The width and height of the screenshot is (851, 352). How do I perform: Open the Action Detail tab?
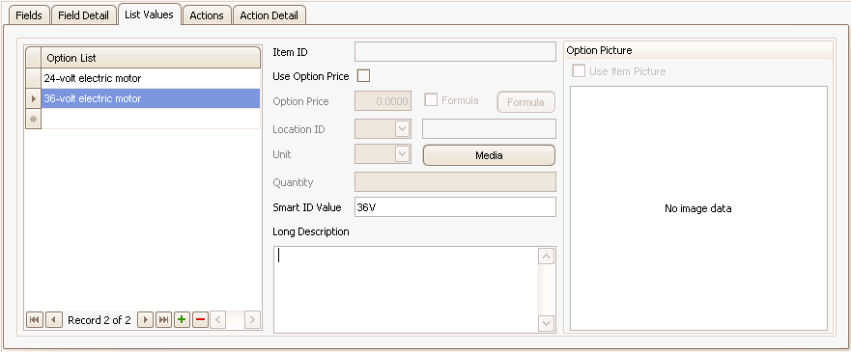(269, 15)
